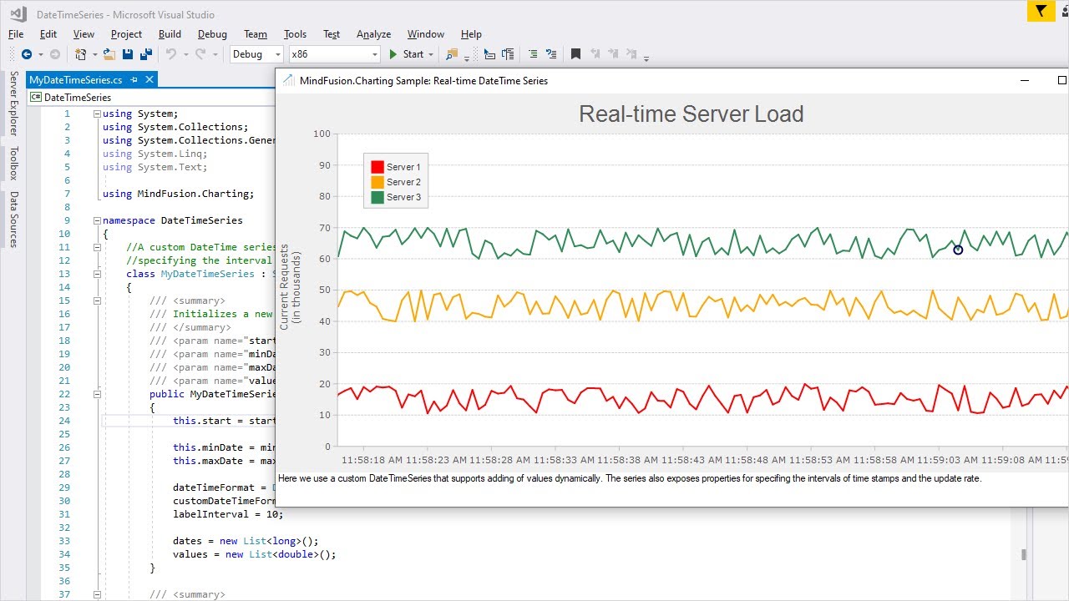Click the 11:58:18 AM axis label

pos(364,460)
